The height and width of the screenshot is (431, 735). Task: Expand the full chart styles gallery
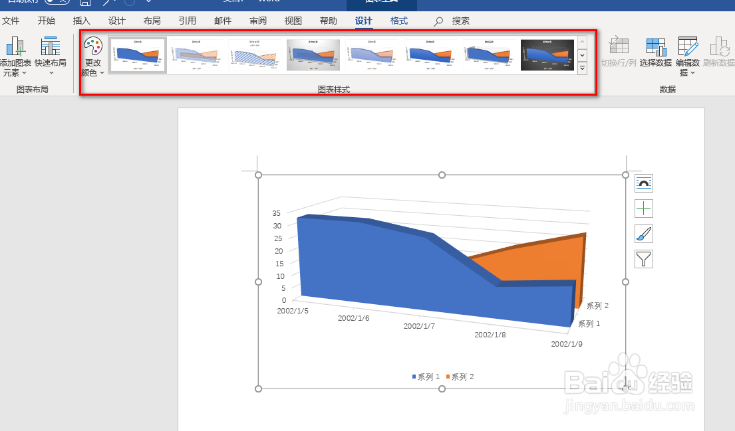582,68
